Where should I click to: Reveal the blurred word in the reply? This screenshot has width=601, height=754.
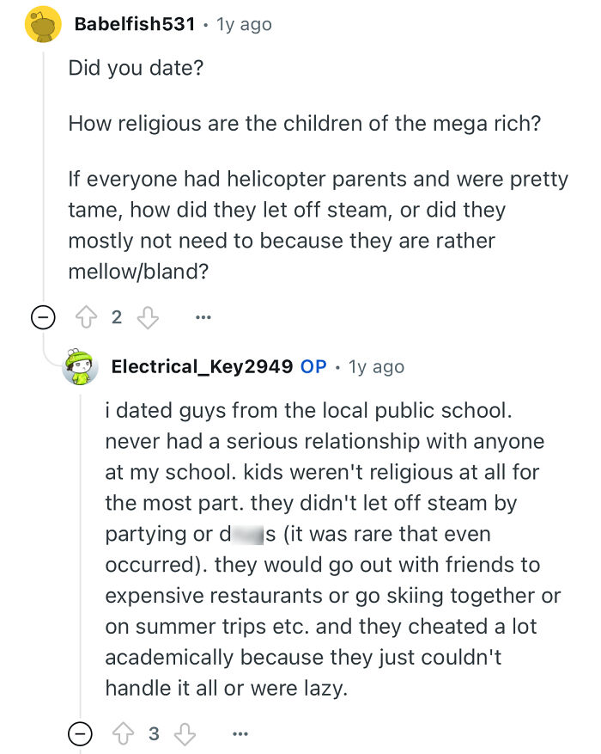pos(243,534)
